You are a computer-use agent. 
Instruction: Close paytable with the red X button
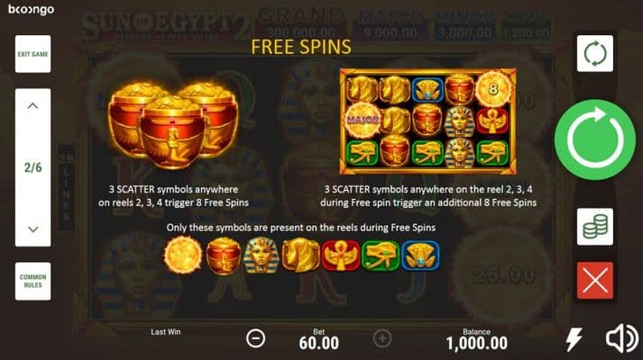[595, 281]
